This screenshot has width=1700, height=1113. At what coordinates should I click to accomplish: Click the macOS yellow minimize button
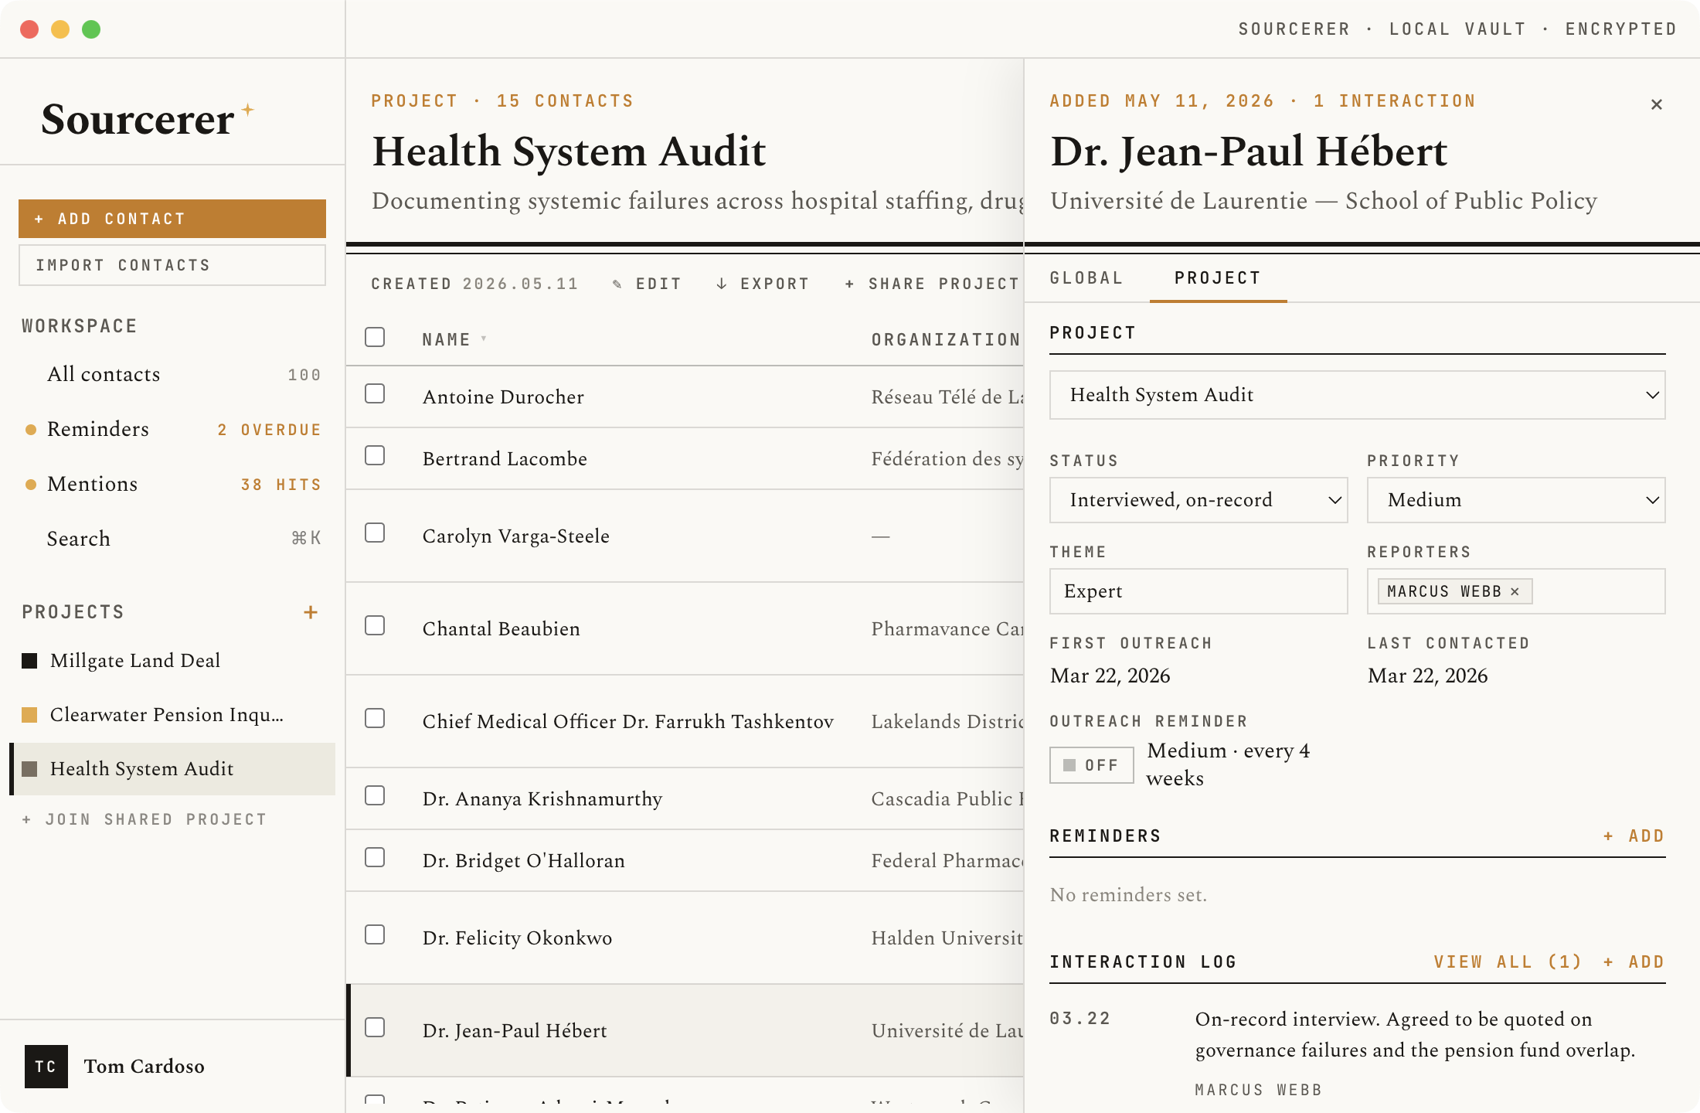[x=60, y=29]
